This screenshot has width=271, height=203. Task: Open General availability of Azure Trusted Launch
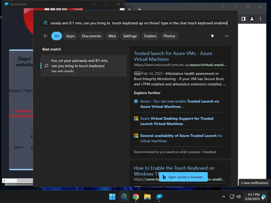tap(181, 138)
